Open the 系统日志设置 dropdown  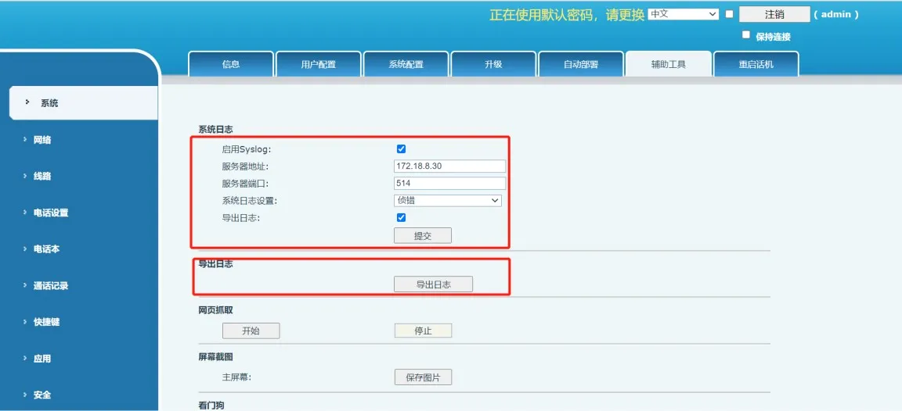(x=448, y=201)
